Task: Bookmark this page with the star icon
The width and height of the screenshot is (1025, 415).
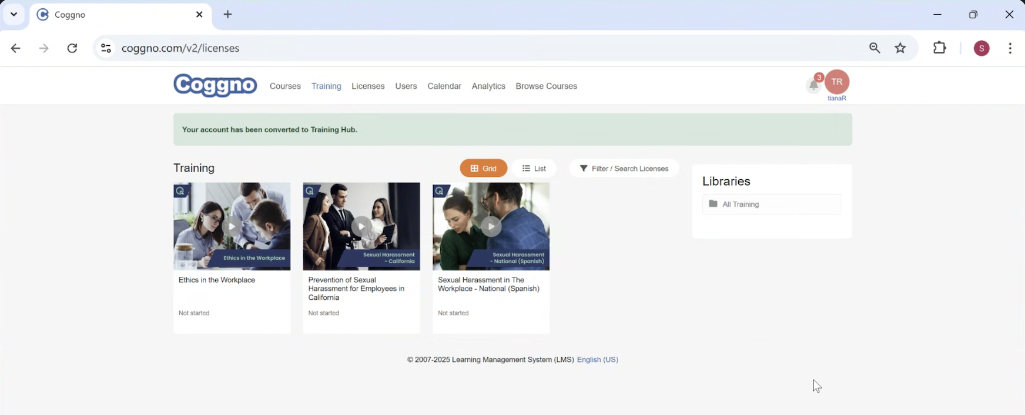Action: pyautogui.click(x=900, y=48)
